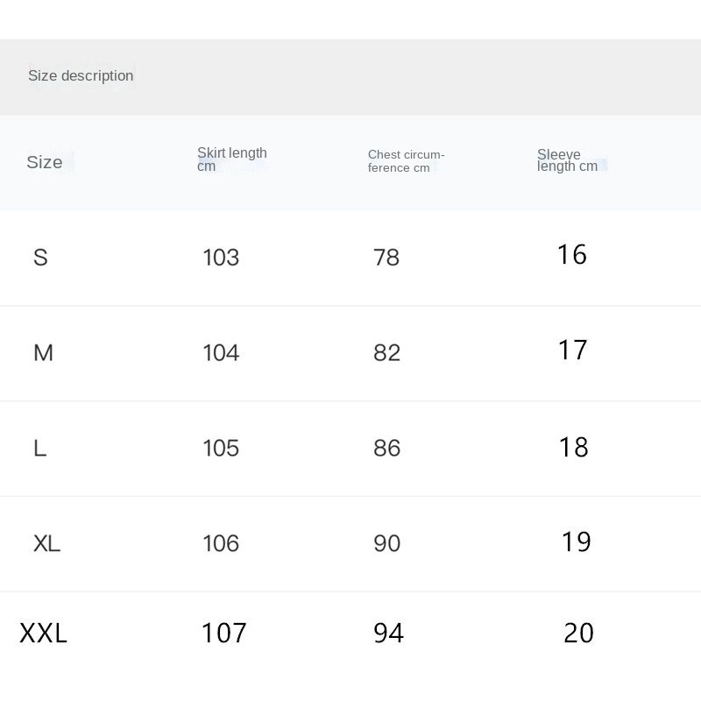
Task: Select the S size row label
Action: (40, 257)
